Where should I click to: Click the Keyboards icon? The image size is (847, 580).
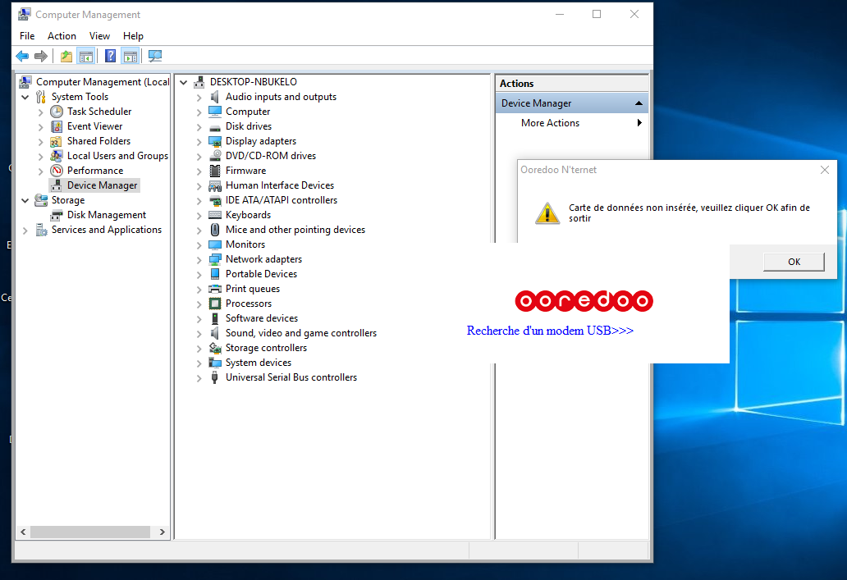pos(215,215)
